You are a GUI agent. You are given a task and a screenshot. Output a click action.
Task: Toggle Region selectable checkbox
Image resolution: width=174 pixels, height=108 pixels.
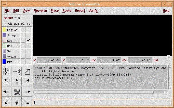[x=23, y=30]
